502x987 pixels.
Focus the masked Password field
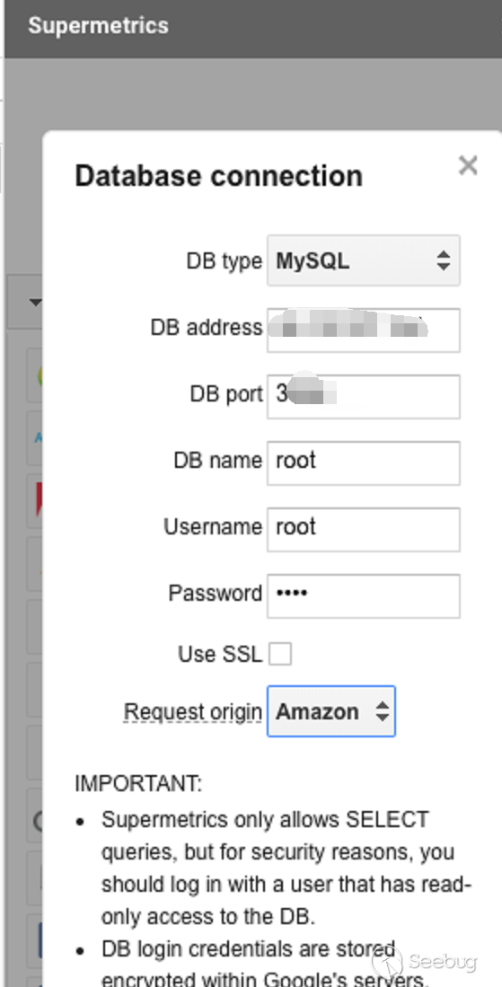coord(363,595)
